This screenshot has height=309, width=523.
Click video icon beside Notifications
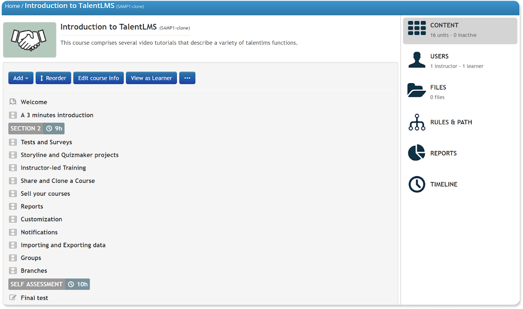coord(13,232)
